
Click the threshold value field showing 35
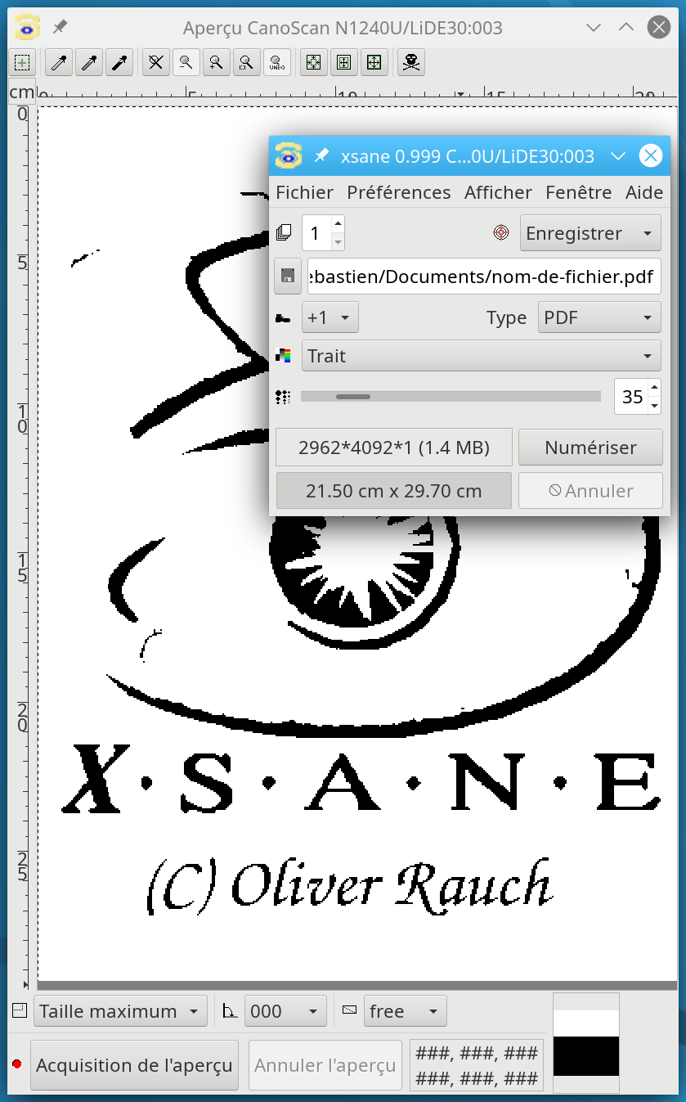(631, 397)
